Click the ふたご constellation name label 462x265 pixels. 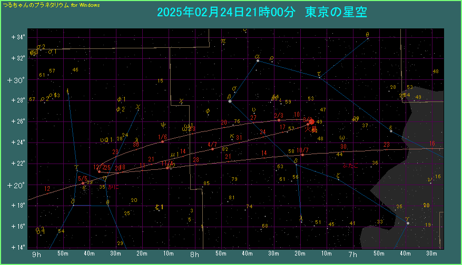point(350,165)
